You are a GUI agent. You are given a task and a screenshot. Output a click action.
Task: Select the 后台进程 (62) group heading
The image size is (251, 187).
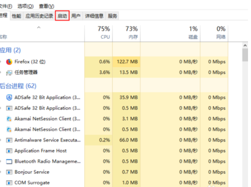point(18,86)
